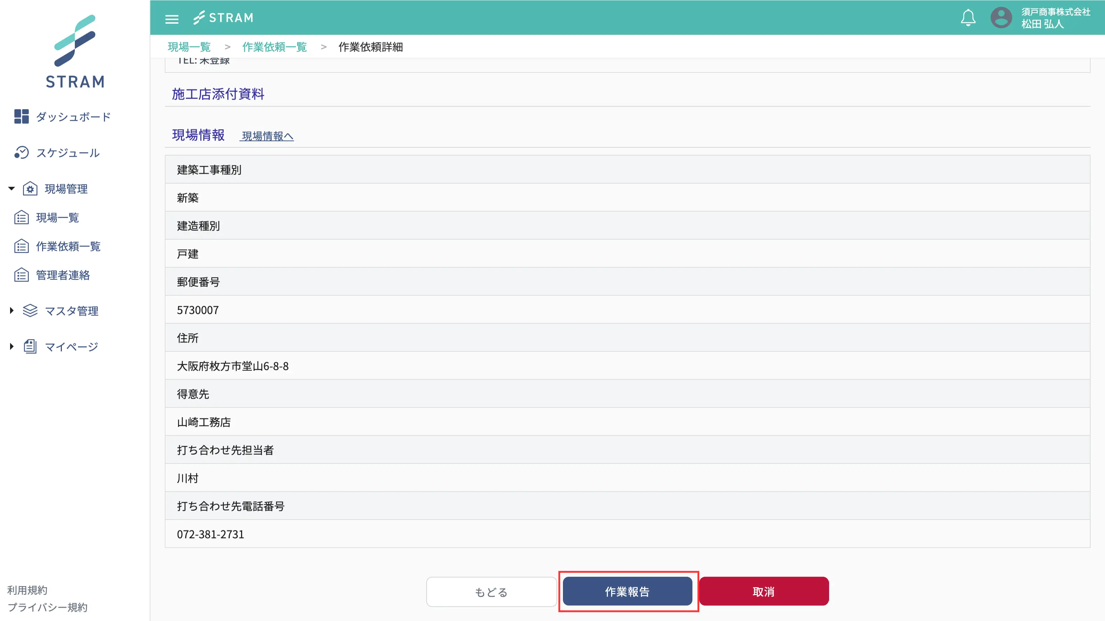Click the hamburger menu icon
The image size is (1105, 621).
(x=172, y=19)
